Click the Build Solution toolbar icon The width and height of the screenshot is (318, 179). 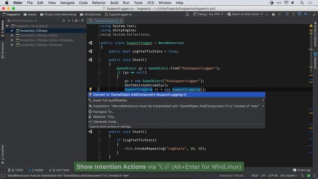point(187,14)
